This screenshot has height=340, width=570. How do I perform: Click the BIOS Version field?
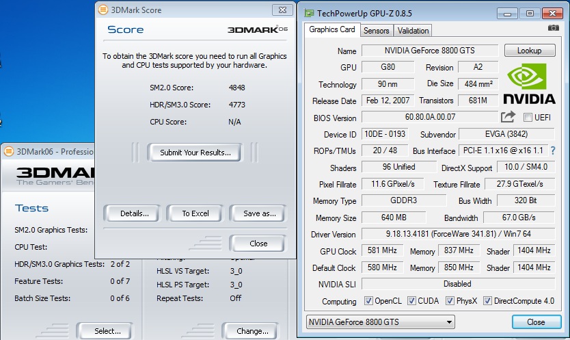coord(430,117)
